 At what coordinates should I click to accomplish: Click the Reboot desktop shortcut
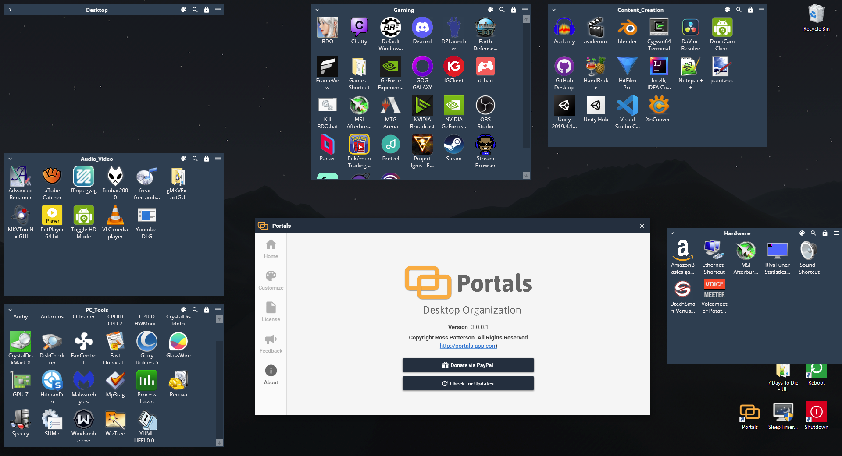point(816,375)
